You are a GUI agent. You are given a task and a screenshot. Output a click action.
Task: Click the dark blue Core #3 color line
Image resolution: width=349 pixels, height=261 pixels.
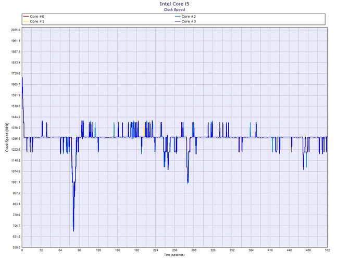click(x=178, y=21)
